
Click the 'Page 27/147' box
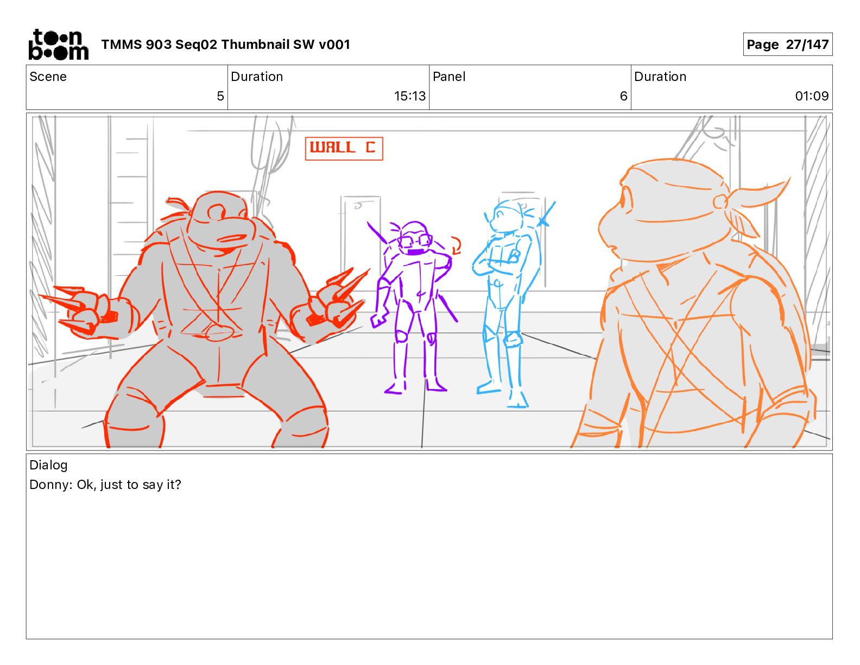coord(787,45)
